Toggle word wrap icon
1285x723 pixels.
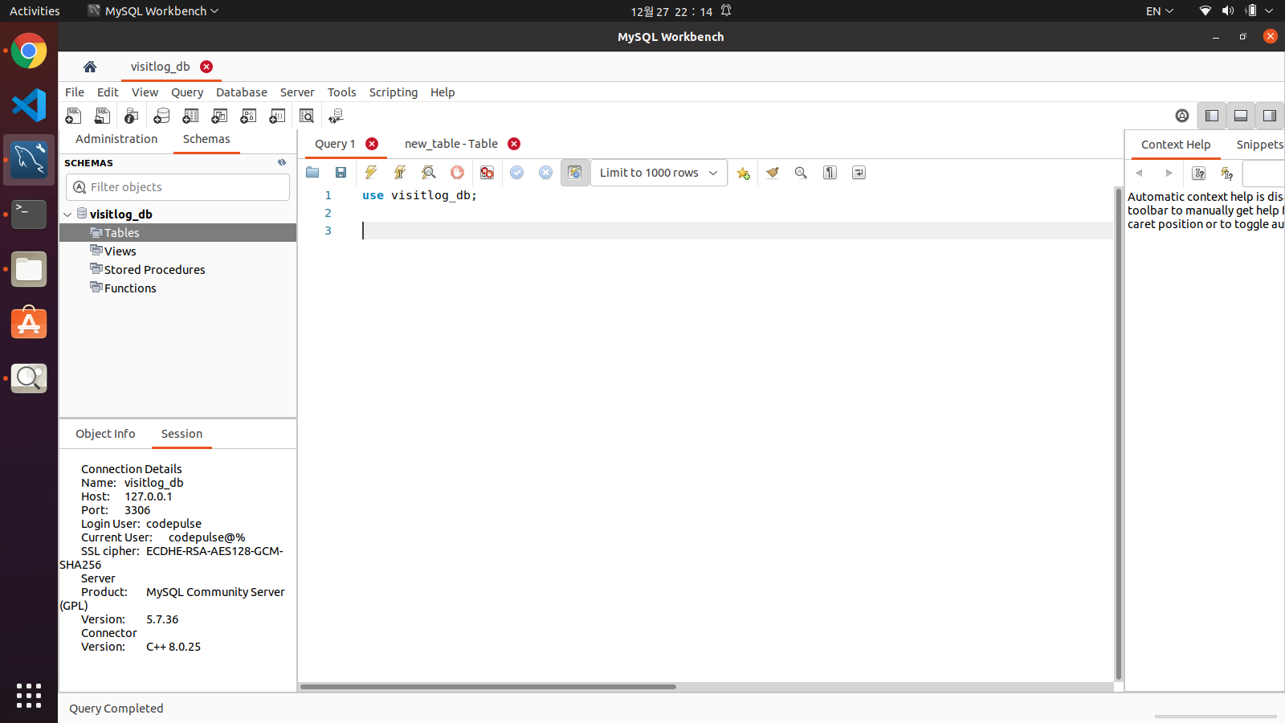click(x=859, y=173)
